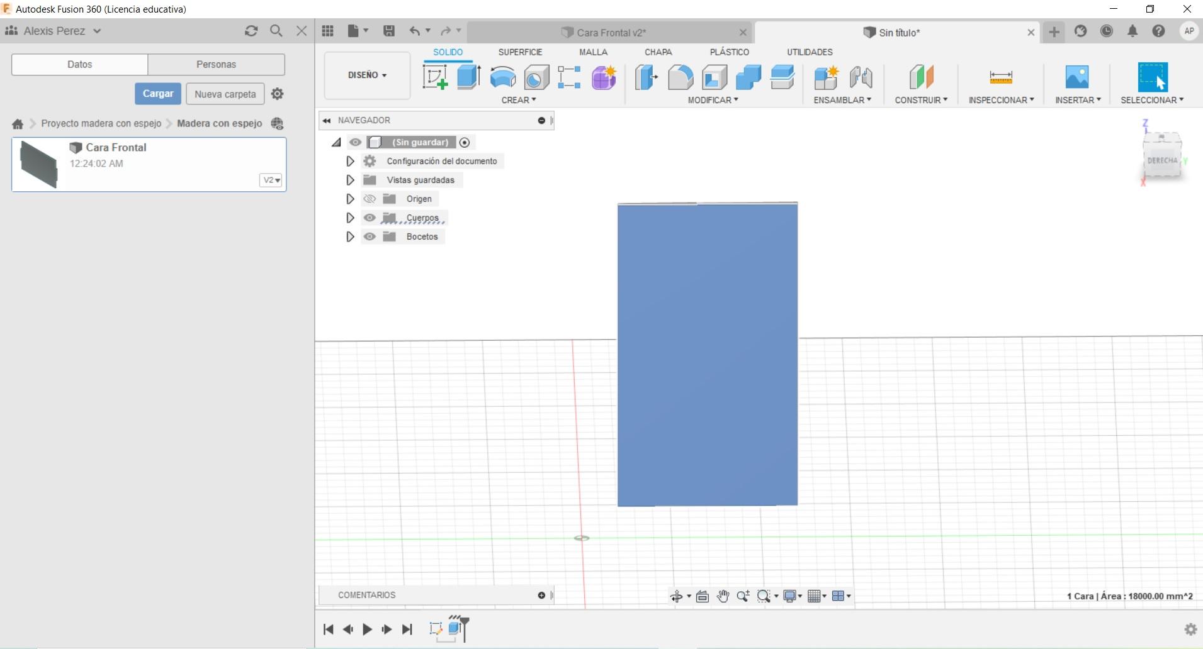Choose the Shell tool
Viewport: 1203px width, 649px height.
pos(714,77)
